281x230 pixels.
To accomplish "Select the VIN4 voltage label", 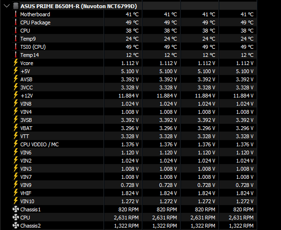I will 26,112.
